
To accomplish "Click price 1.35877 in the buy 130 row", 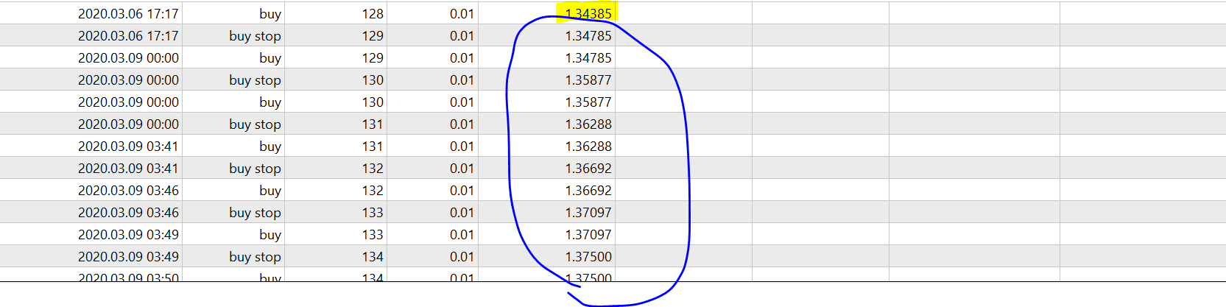I will pos(588,102).
